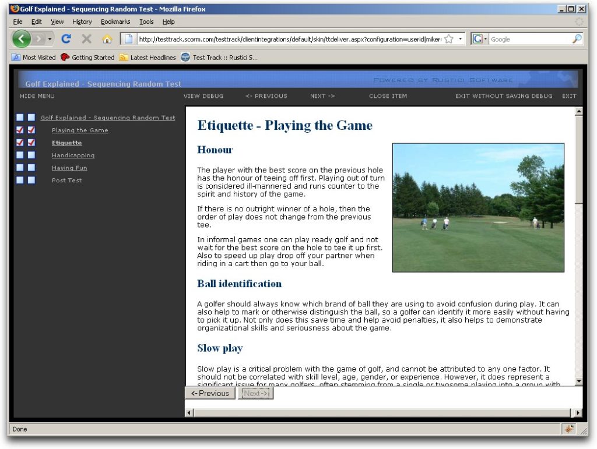597x449 pixels.
Task: Click the stop loading icon
Action: pos(86,39)
